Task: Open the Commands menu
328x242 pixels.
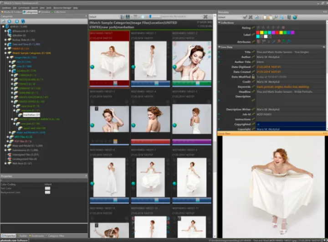Action: point(23,8)
